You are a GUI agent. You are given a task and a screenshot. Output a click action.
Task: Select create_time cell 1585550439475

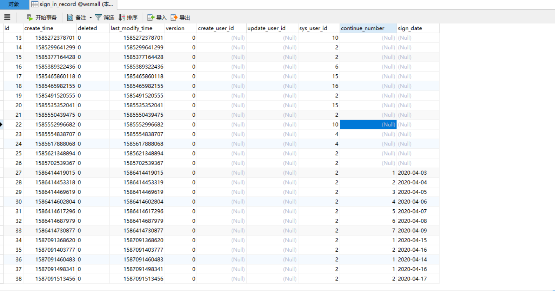(x=50, y=115)
